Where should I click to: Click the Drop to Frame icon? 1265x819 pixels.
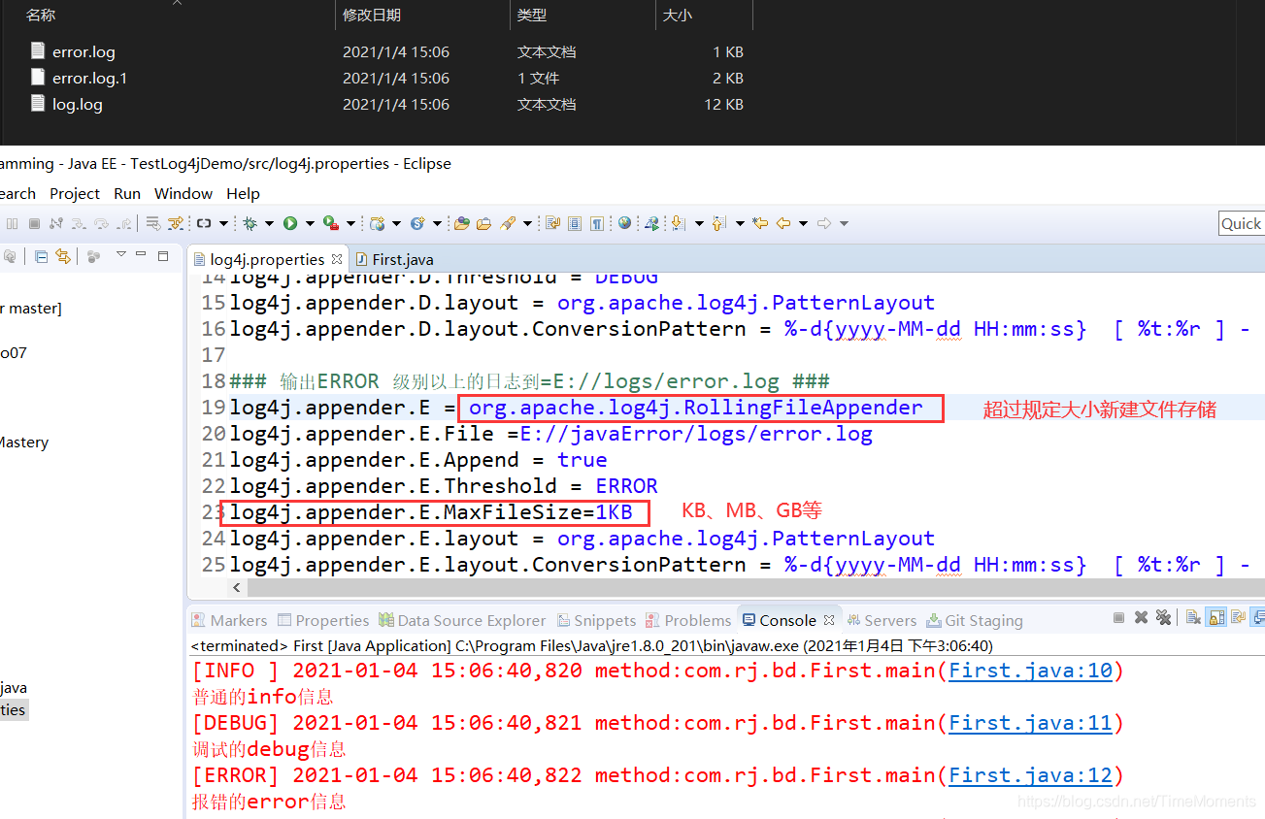point(153,223)
